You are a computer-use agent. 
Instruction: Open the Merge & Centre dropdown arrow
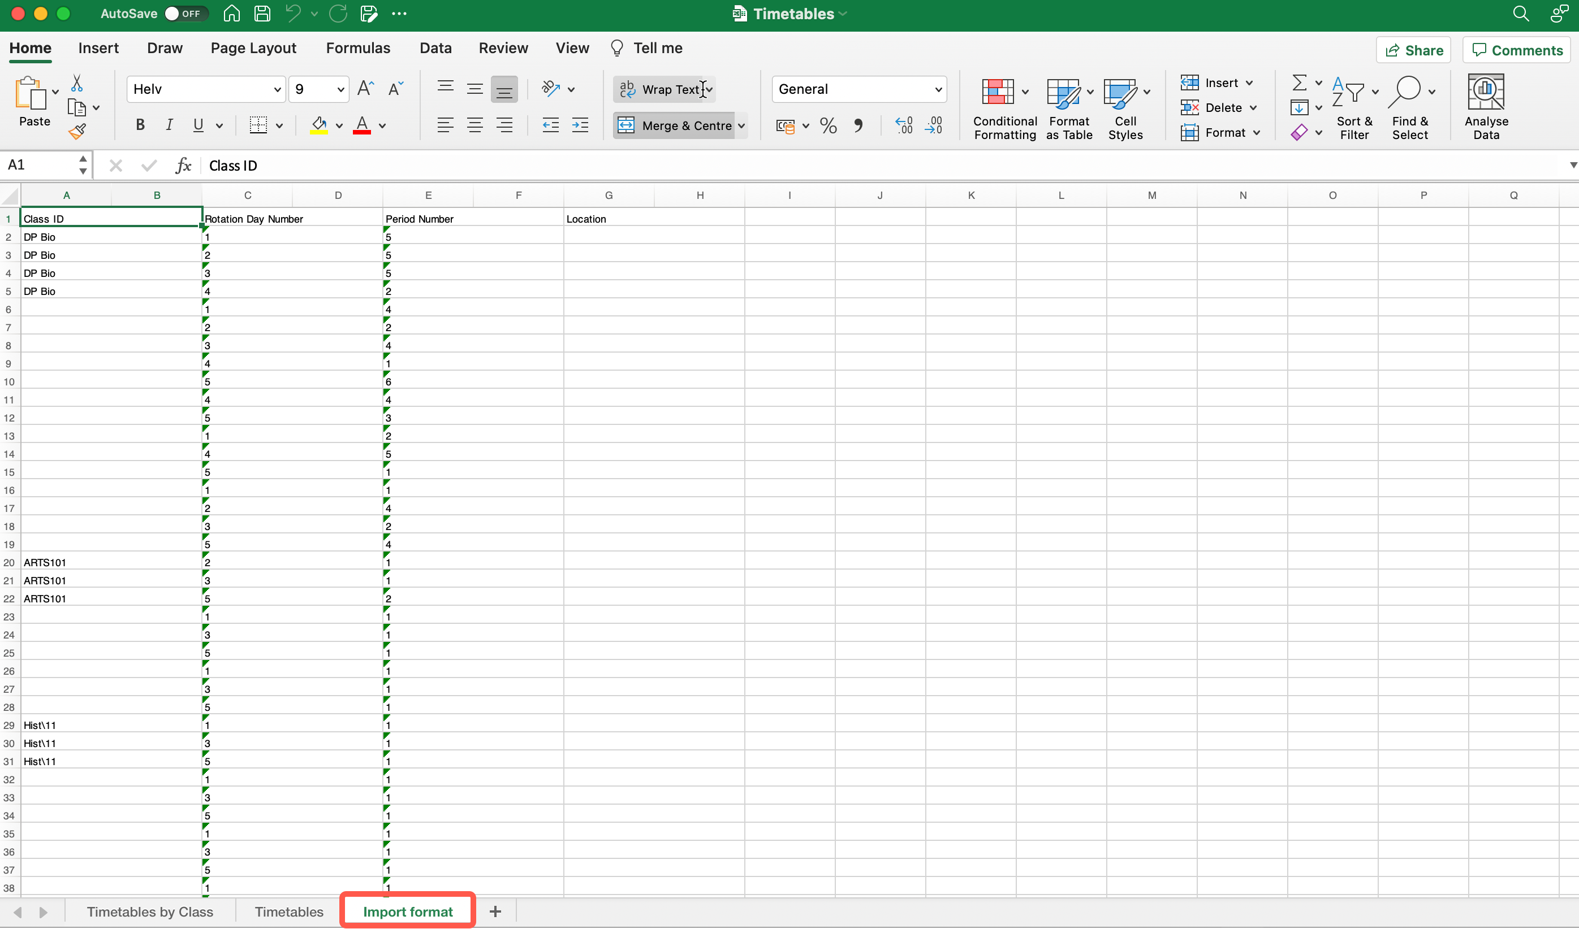click(741, 126)
